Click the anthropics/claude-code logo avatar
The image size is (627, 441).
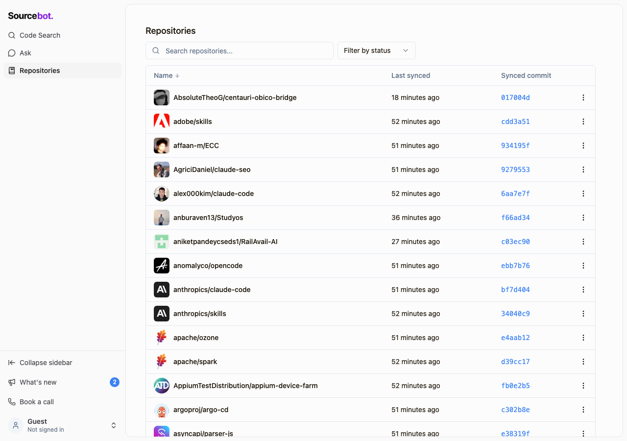(x=162, y=290)
